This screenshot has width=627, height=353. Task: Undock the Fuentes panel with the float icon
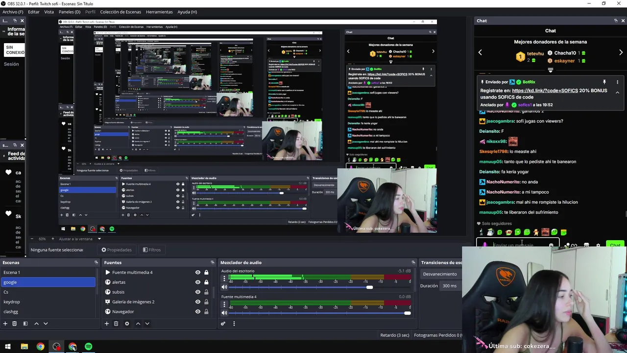pos(213,262)
